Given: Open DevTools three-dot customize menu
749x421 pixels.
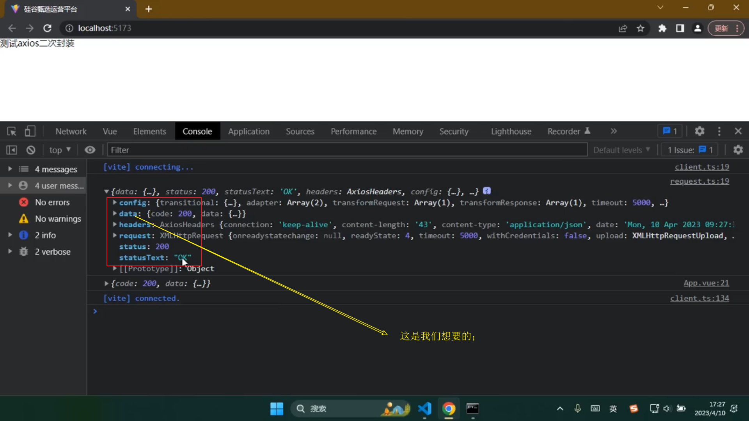Looking at the screenshot, I should coord(719,131).
